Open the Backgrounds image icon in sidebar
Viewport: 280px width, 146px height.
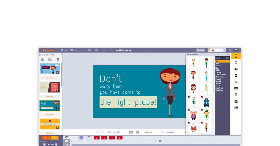236,69
